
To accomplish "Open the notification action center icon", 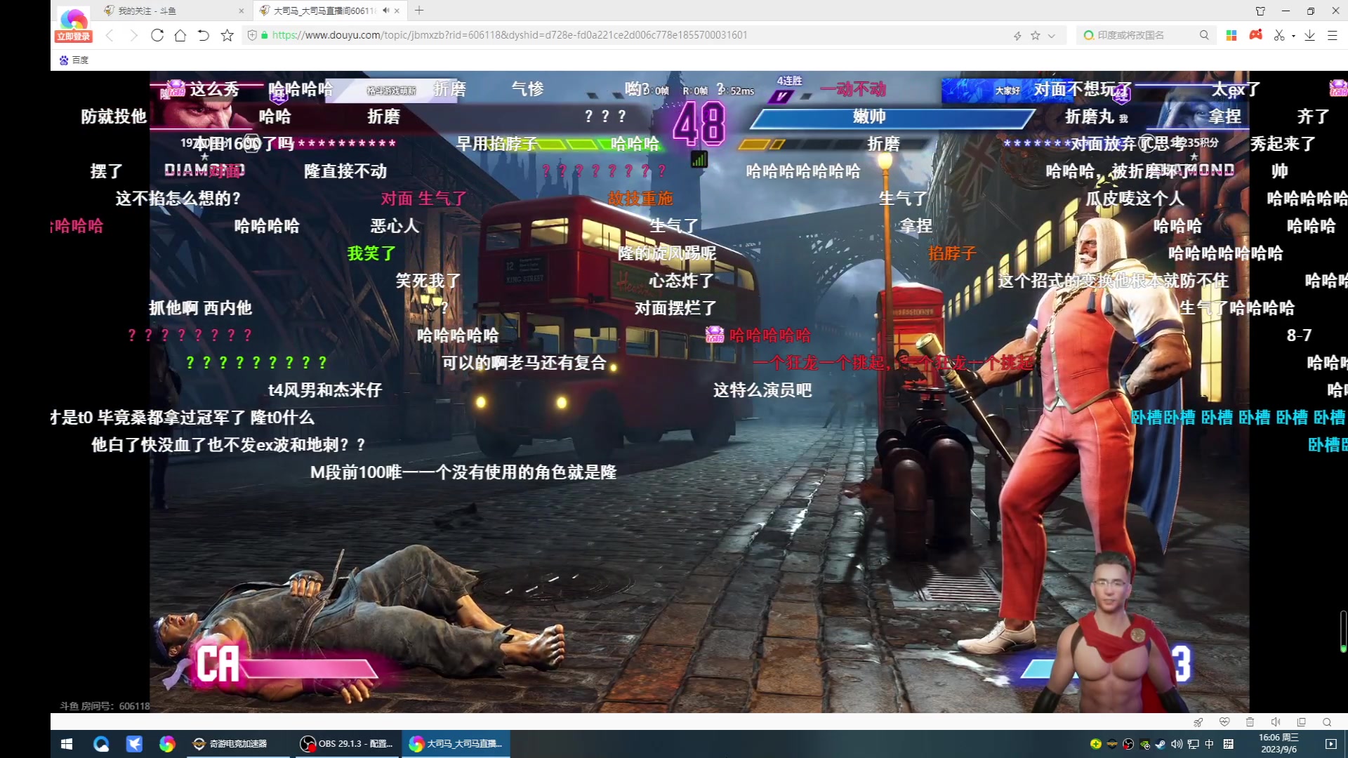I will pyautogui.click(x=1330, y=744).
